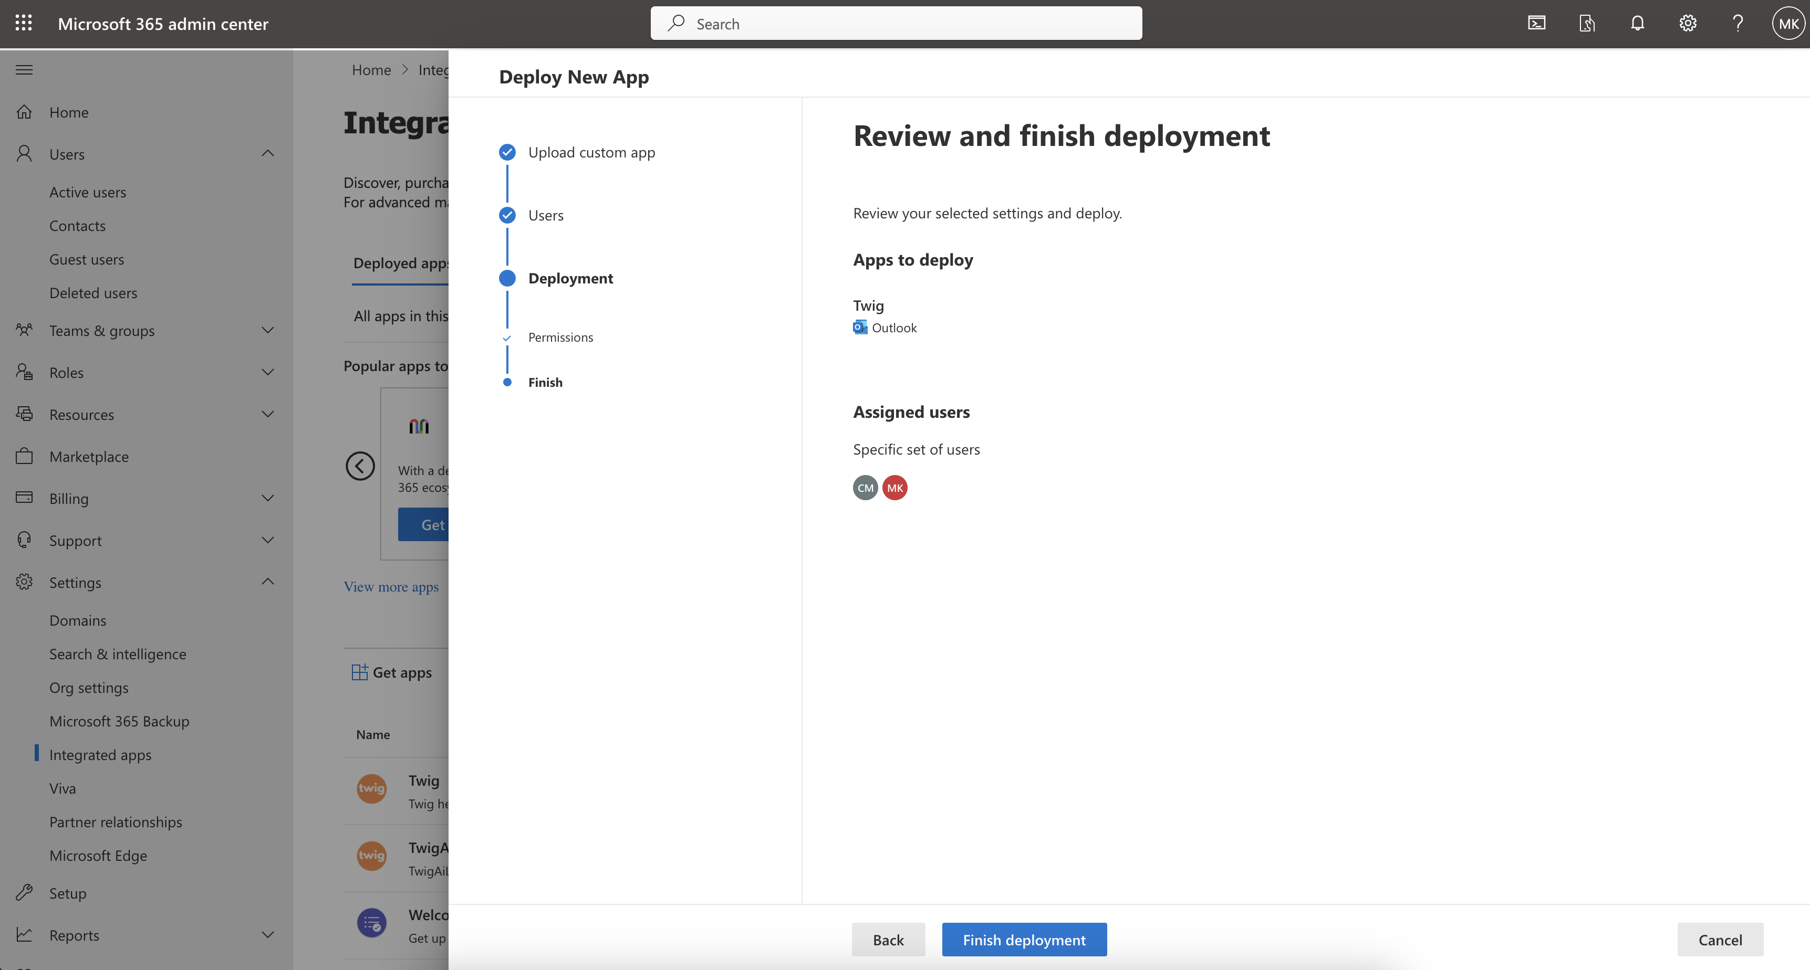Click the notifications bell icon

(x=1637, y=23)
